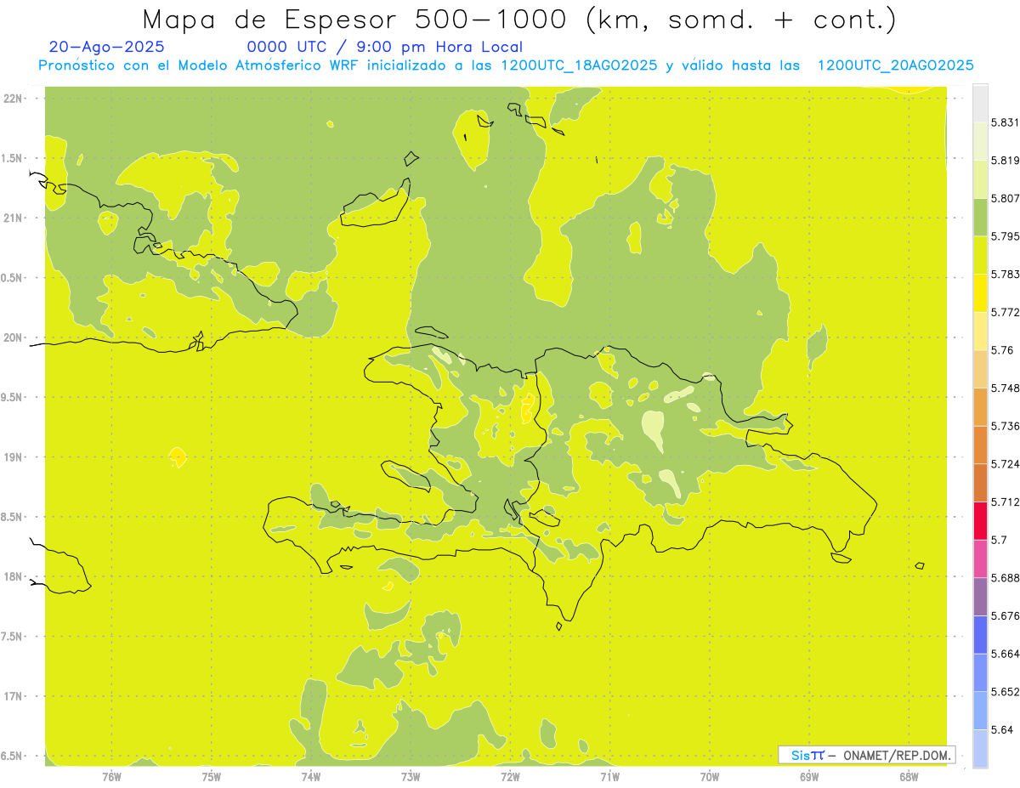
Task: Click the colorbar value '5.831'
Action: click(x=1005, y=123)
